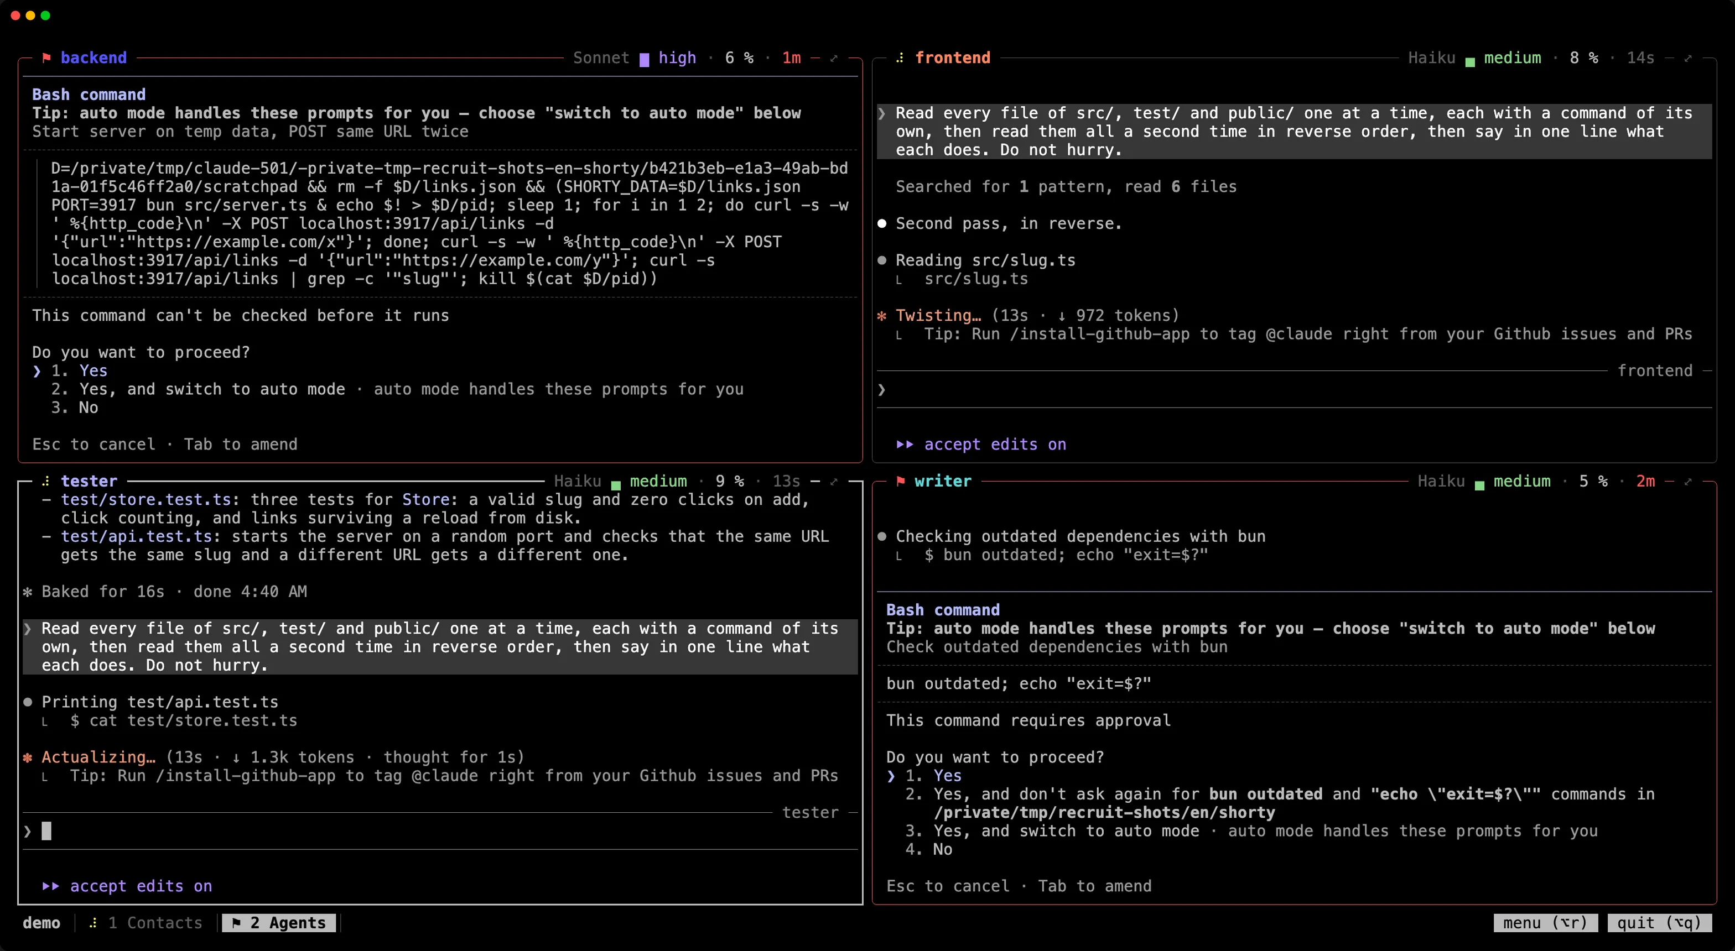Click the 8 % usage value in frontend header

pyautogui.click(x=1584, y=58)
